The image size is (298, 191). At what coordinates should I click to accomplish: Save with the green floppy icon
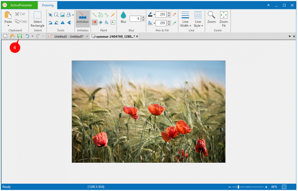point(19,36)
